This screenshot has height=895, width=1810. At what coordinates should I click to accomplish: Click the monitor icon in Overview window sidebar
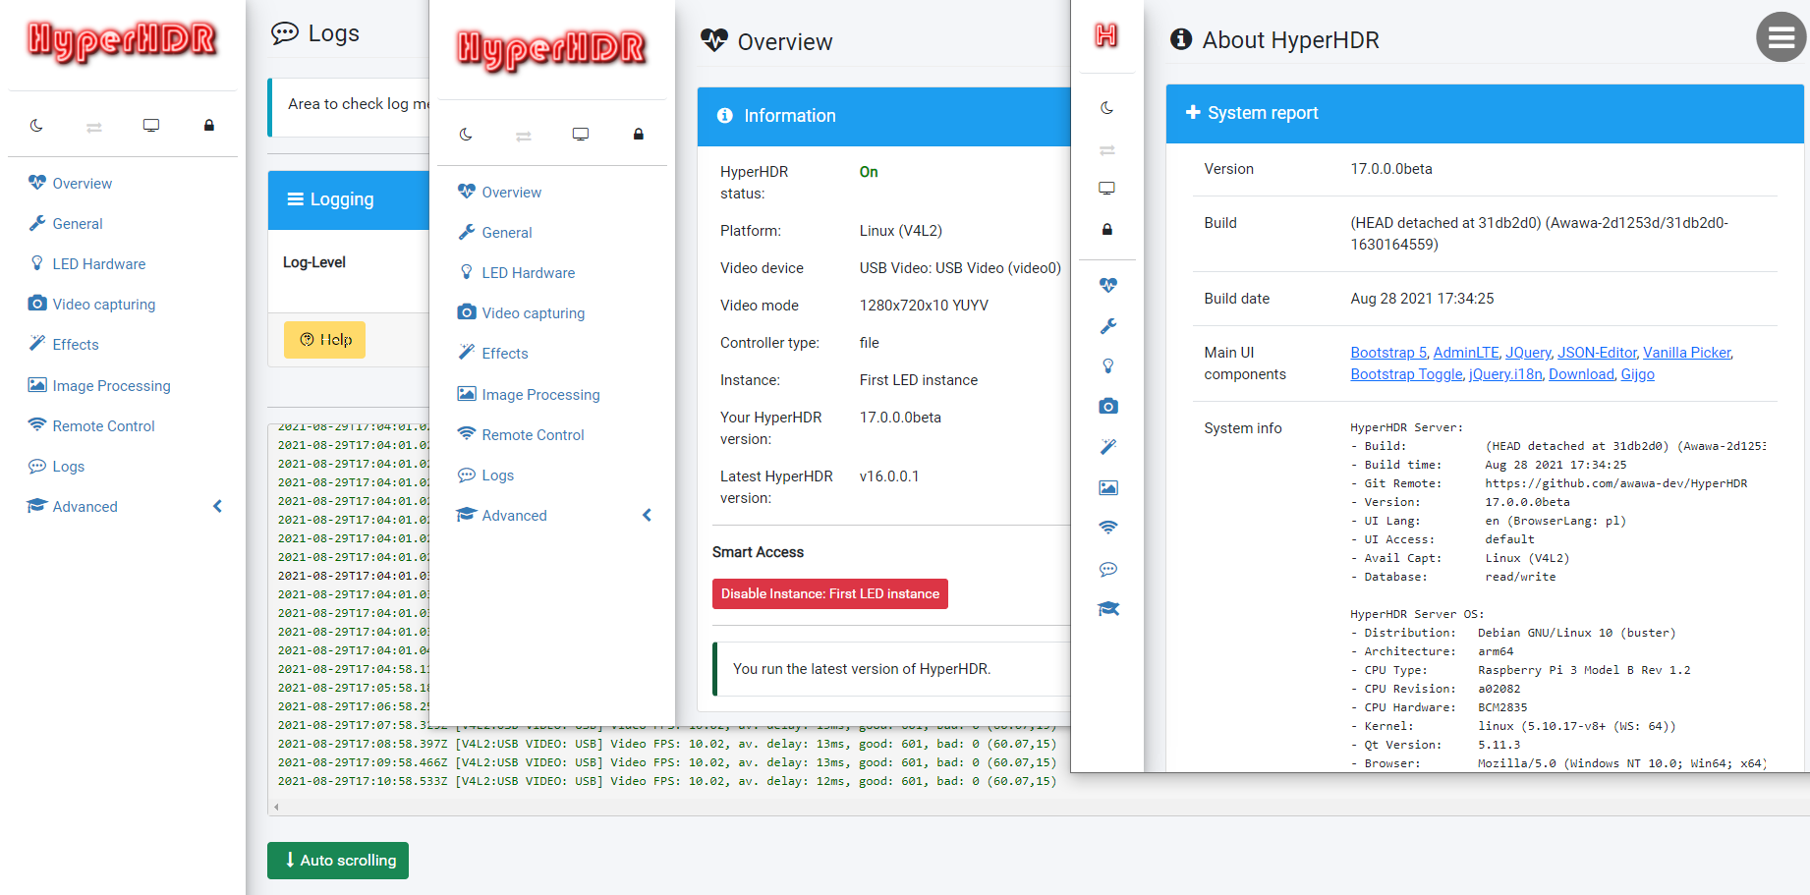581,135
